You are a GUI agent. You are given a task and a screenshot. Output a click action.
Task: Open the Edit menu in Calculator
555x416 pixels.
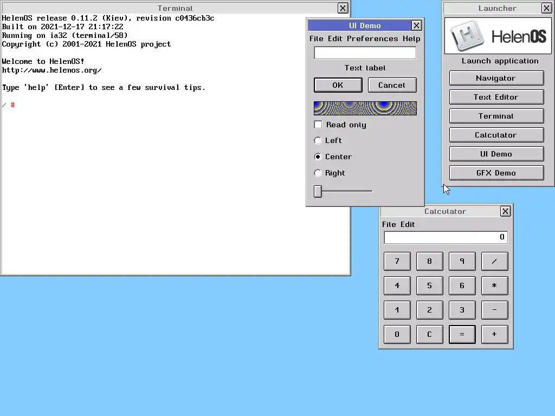click(x=408, y=224)
